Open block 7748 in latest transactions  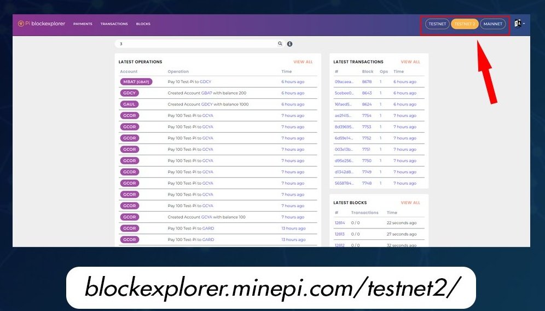pos(367,183)
